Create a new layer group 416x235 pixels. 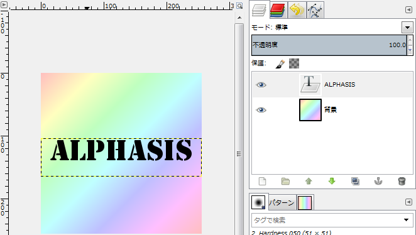(285, 182)
